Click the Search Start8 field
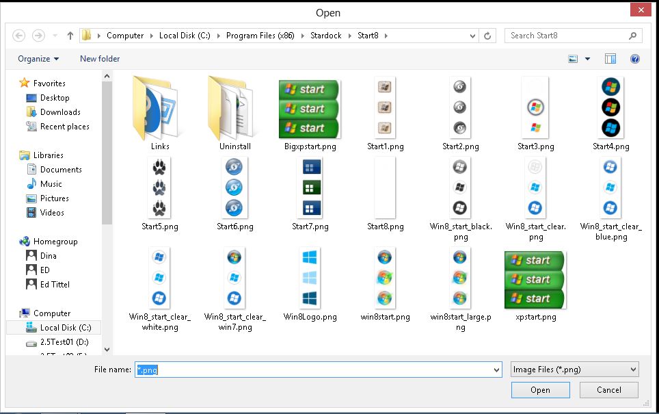 [x=566, y=36]
